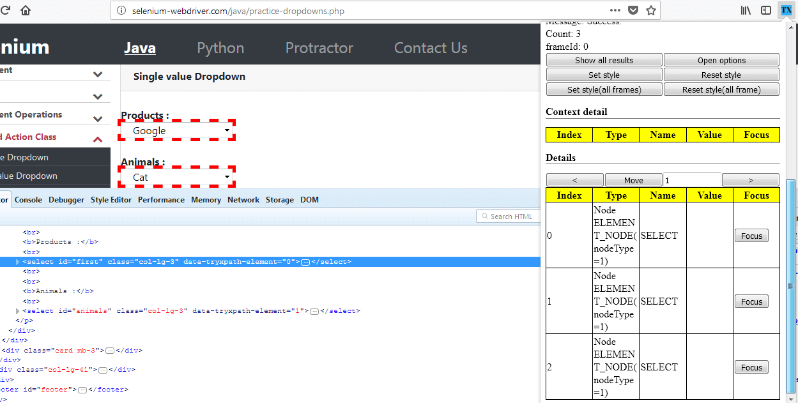798x403 pixels.
Task: Switch to the Console devtools tab
Action: (28, 199)
